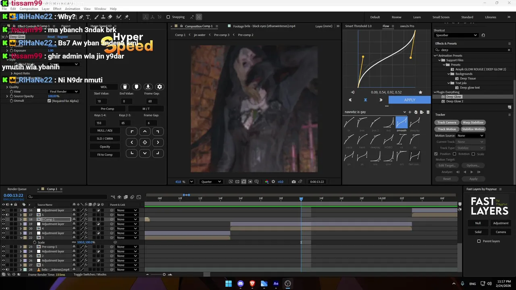Open parent dropdown for layer 17
The height and width of the screenshot is (290, 516).
tap(127, 215)
